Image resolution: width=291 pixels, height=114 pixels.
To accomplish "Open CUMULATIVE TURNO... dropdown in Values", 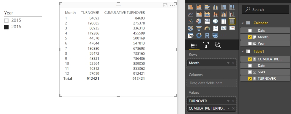I will 228,108.
